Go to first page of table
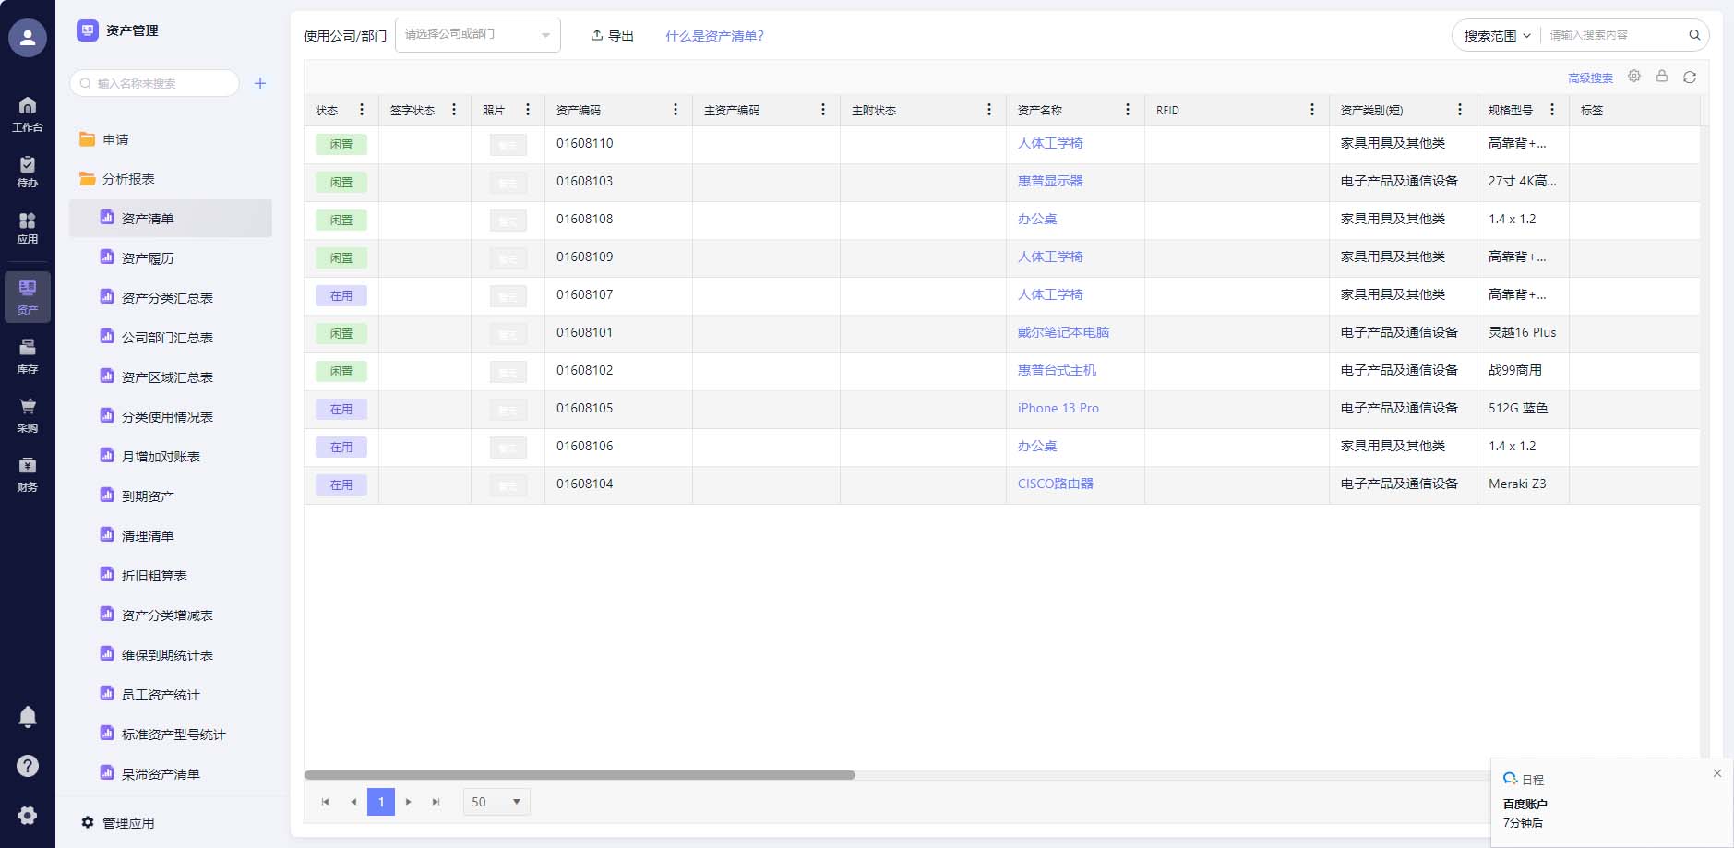 [325, 802]
